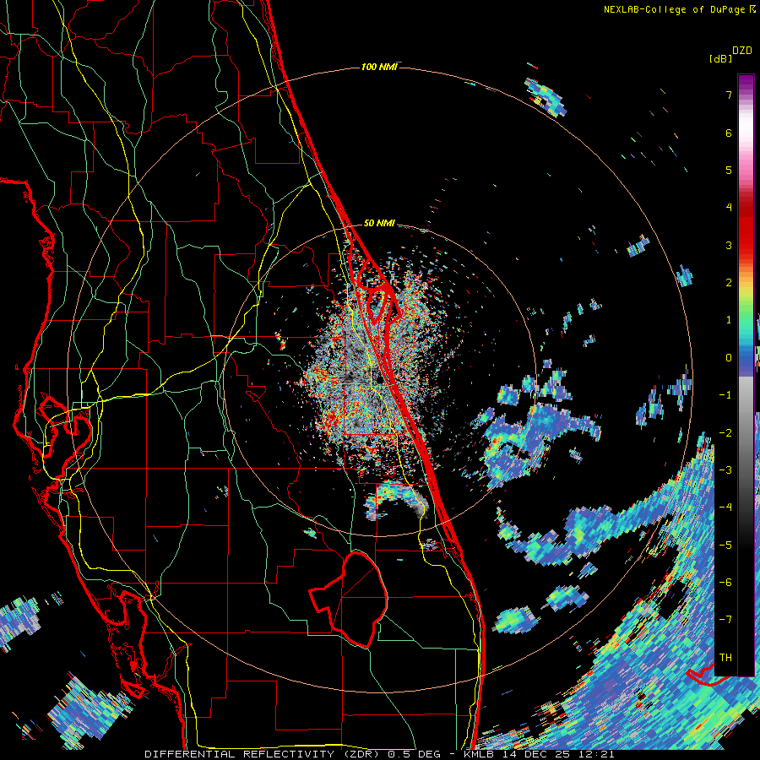Viewport: 760px width, 760px height.
Task: Select the -4 tick on the dB scale
Action: (725, 507)
